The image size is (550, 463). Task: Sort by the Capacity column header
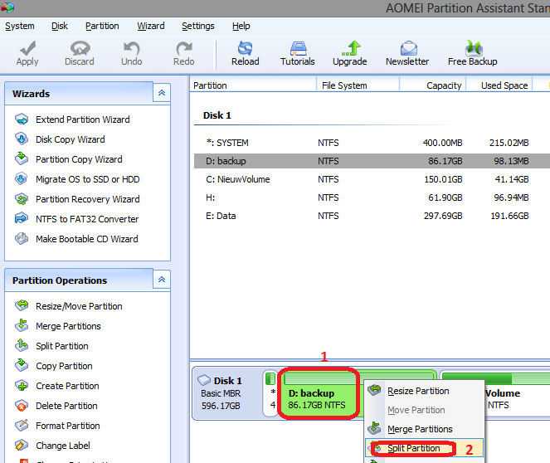(432, 85)
